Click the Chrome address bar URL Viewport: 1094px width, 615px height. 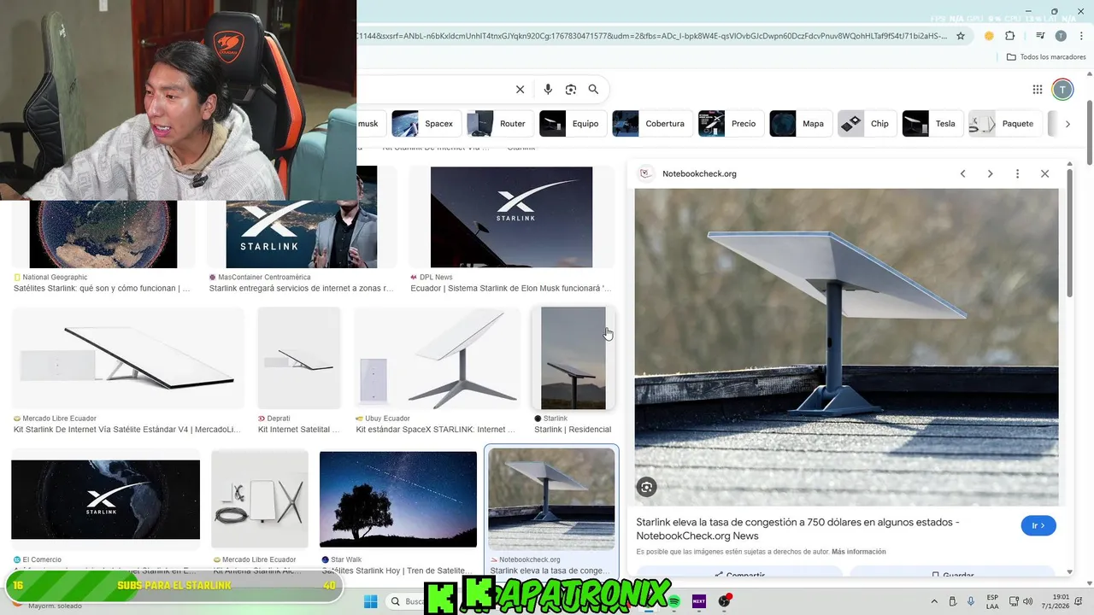coord(651,36)
